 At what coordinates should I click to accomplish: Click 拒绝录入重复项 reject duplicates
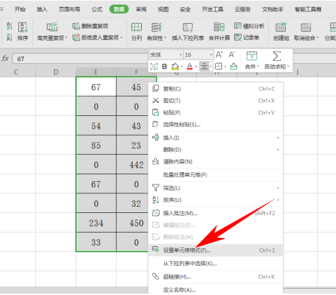click(96, 37)
